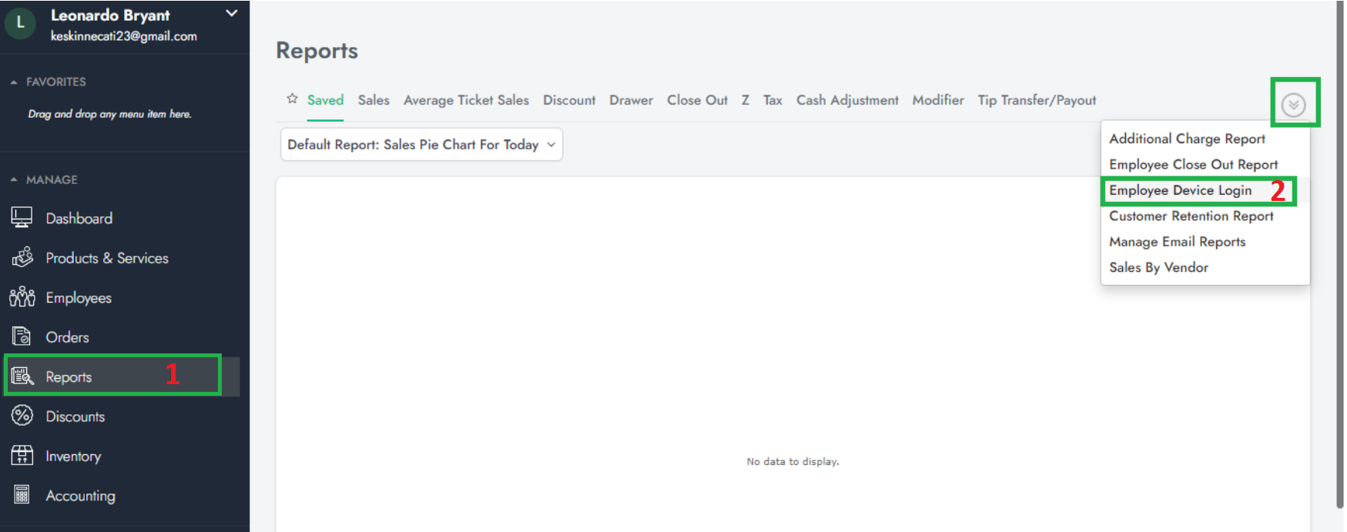
Task: Switch to the Sales tab
Action: (x=374, y=100)
